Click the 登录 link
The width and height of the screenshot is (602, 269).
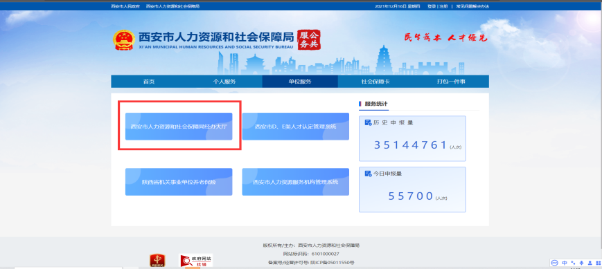point(432,6)
